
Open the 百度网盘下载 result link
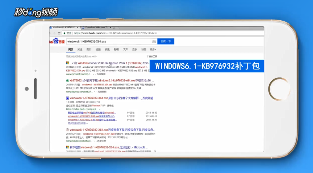coord(112,130)
